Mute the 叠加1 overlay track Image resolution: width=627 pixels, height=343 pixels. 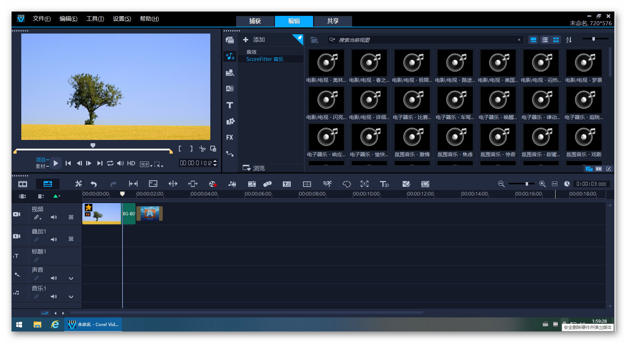(53, 239)
